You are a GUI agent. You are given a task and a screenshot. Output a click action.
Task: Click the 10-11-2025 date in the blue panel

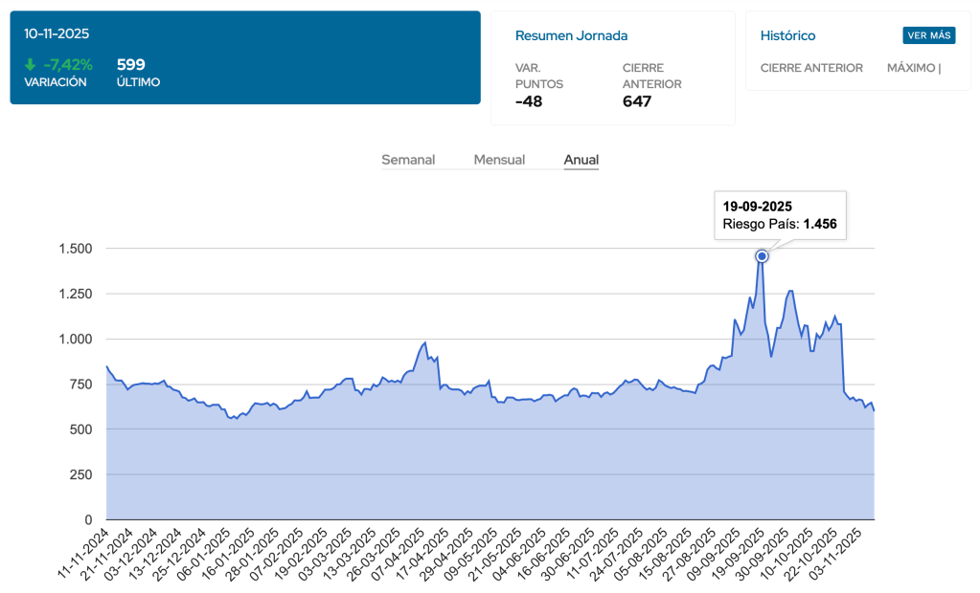pyautogui.click(x=57, y=33)
